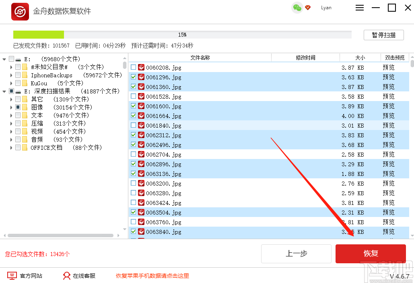Select the 0063136.jpg file name
This screenshot has width=414, height=283.
point(163,174)
